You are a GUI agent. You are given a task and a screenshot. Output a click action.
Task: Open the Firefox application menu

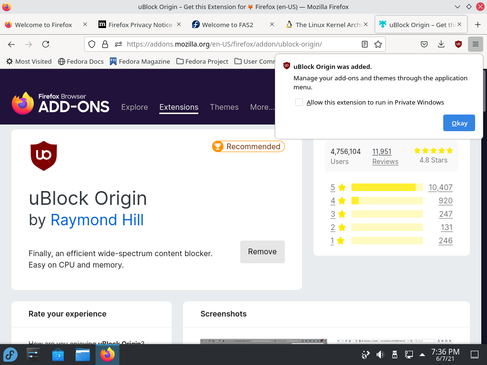[476, 44]
